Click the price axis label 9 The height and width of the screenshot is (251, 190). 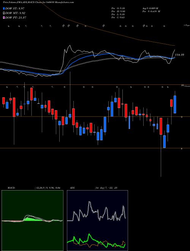point(182,117)
